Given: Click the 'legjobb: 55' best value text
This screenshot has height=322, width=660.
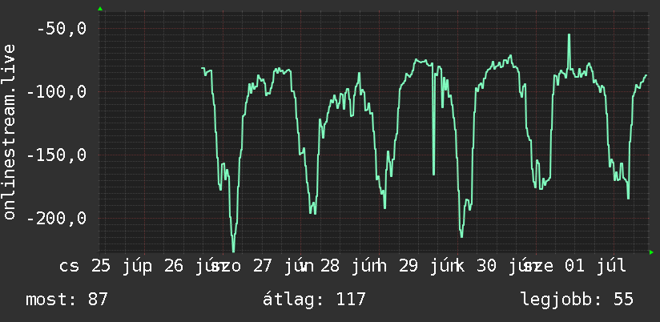Looking at the screenshot, I should (x=577, y=300).
